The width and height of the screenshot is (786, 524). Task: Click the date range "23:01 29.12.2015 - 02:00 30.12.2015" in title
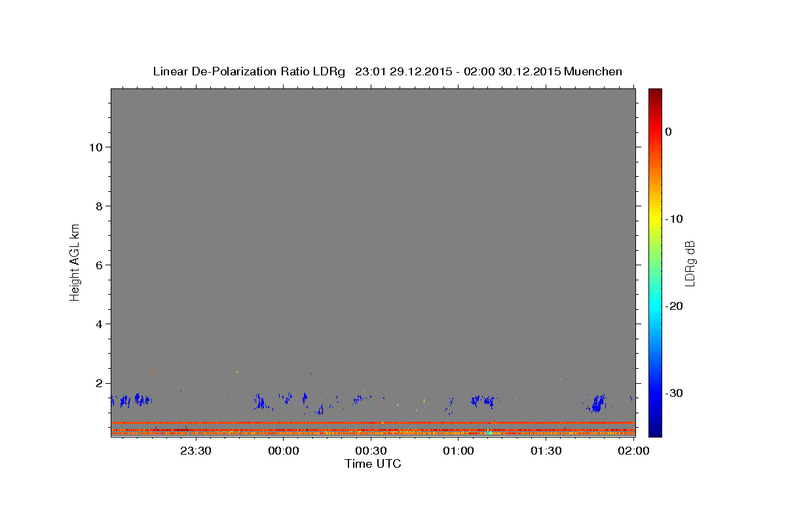[458, 71]
